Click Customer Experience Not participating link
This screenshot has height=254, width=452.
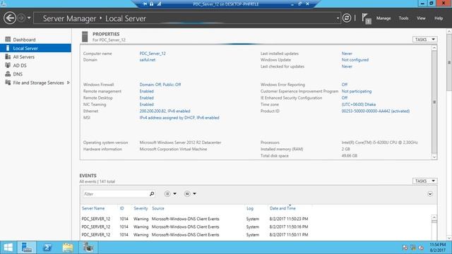tap(356, 91)
